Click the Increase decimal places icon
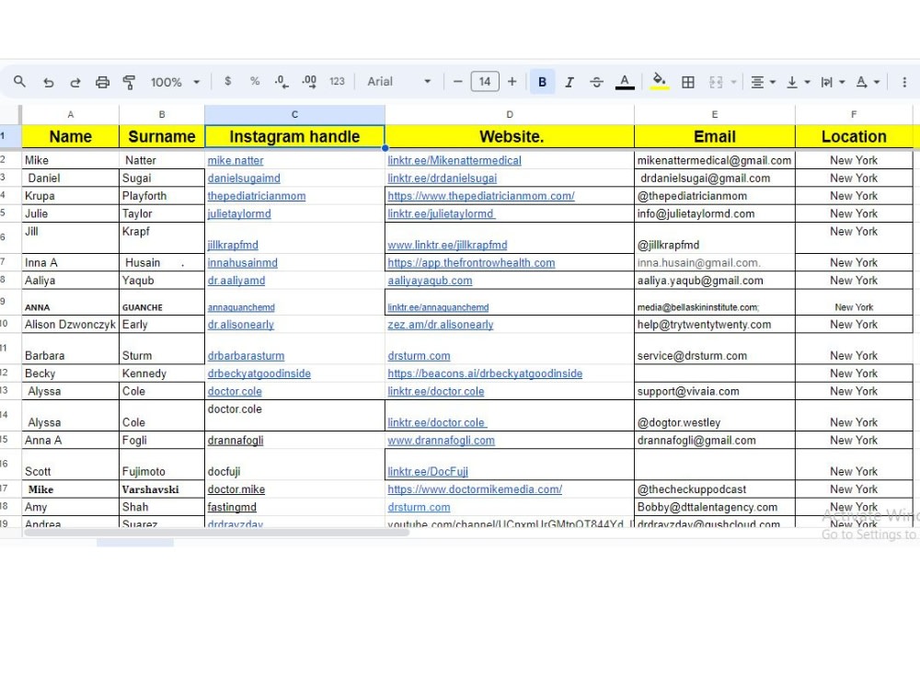Image resolution: width=920 pixels, height=690 pixels. [309, 82]
